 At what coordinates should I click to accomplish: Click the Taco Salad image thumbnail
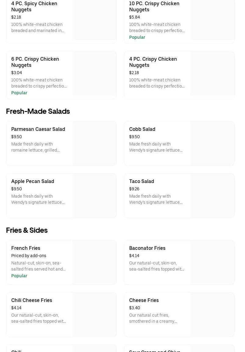pos(212,196)
